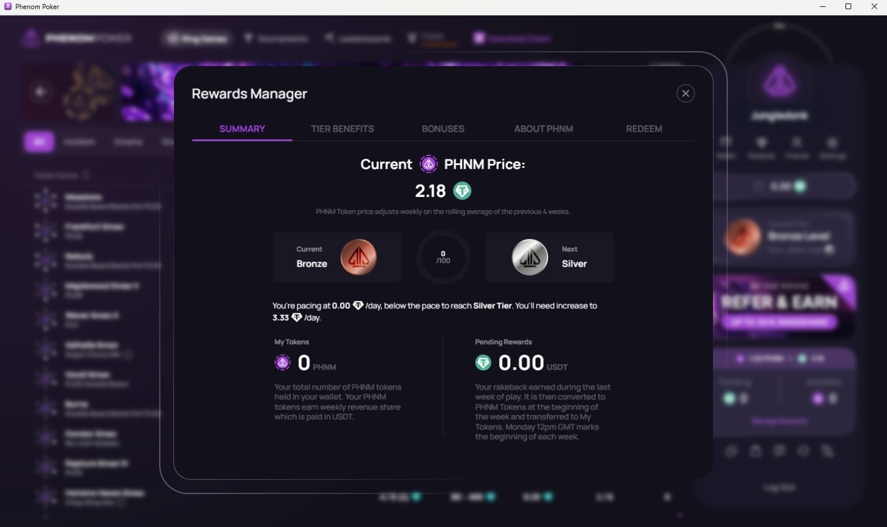Click the My Tokens label
887x527 pixels.
click(292, 342)
